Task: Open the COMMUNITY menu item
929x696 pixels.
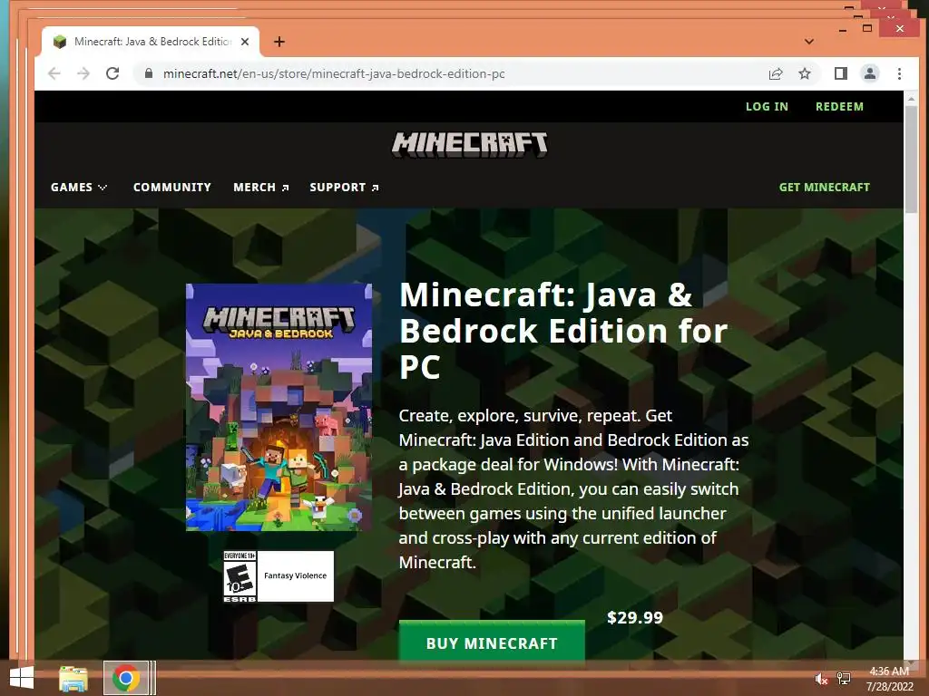Action: (171, 187)
